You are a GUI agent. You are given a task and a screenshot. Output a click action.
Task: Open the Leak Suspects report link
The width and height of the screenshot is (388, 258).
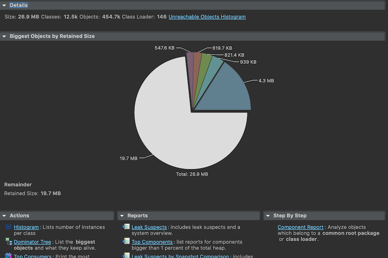pyautogui.click(x=149, y=227)
